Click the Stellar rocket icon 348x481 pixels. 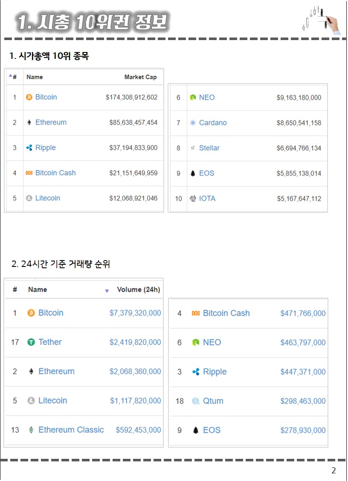tap(193, 148)
